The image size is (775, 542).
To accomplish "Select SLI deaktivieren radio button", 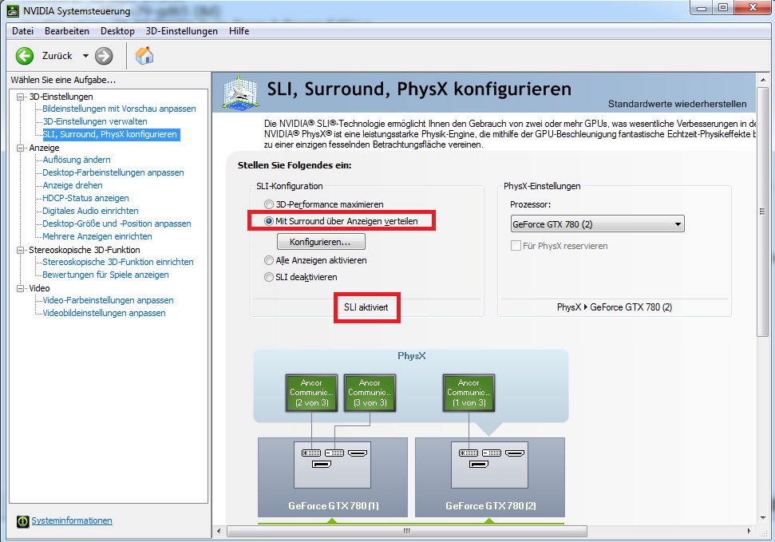I will tap(268, 277).
